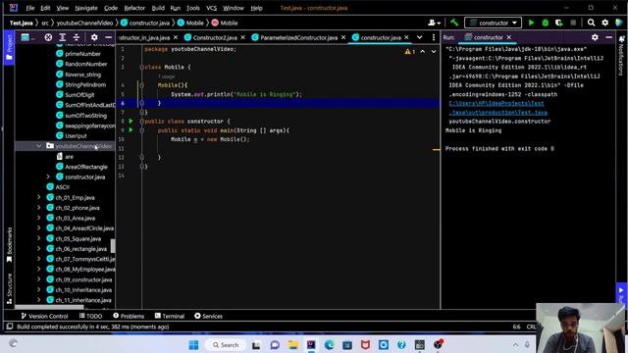Go to next highlighted problem arrow
The width and height of the screenshot is (628, 353).
[434, 51]
